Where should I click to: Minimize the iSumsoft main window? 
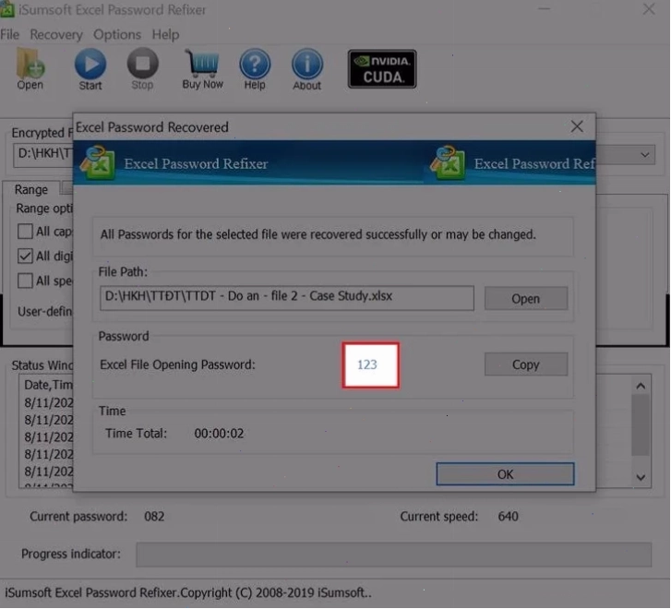tap(544, 9)
